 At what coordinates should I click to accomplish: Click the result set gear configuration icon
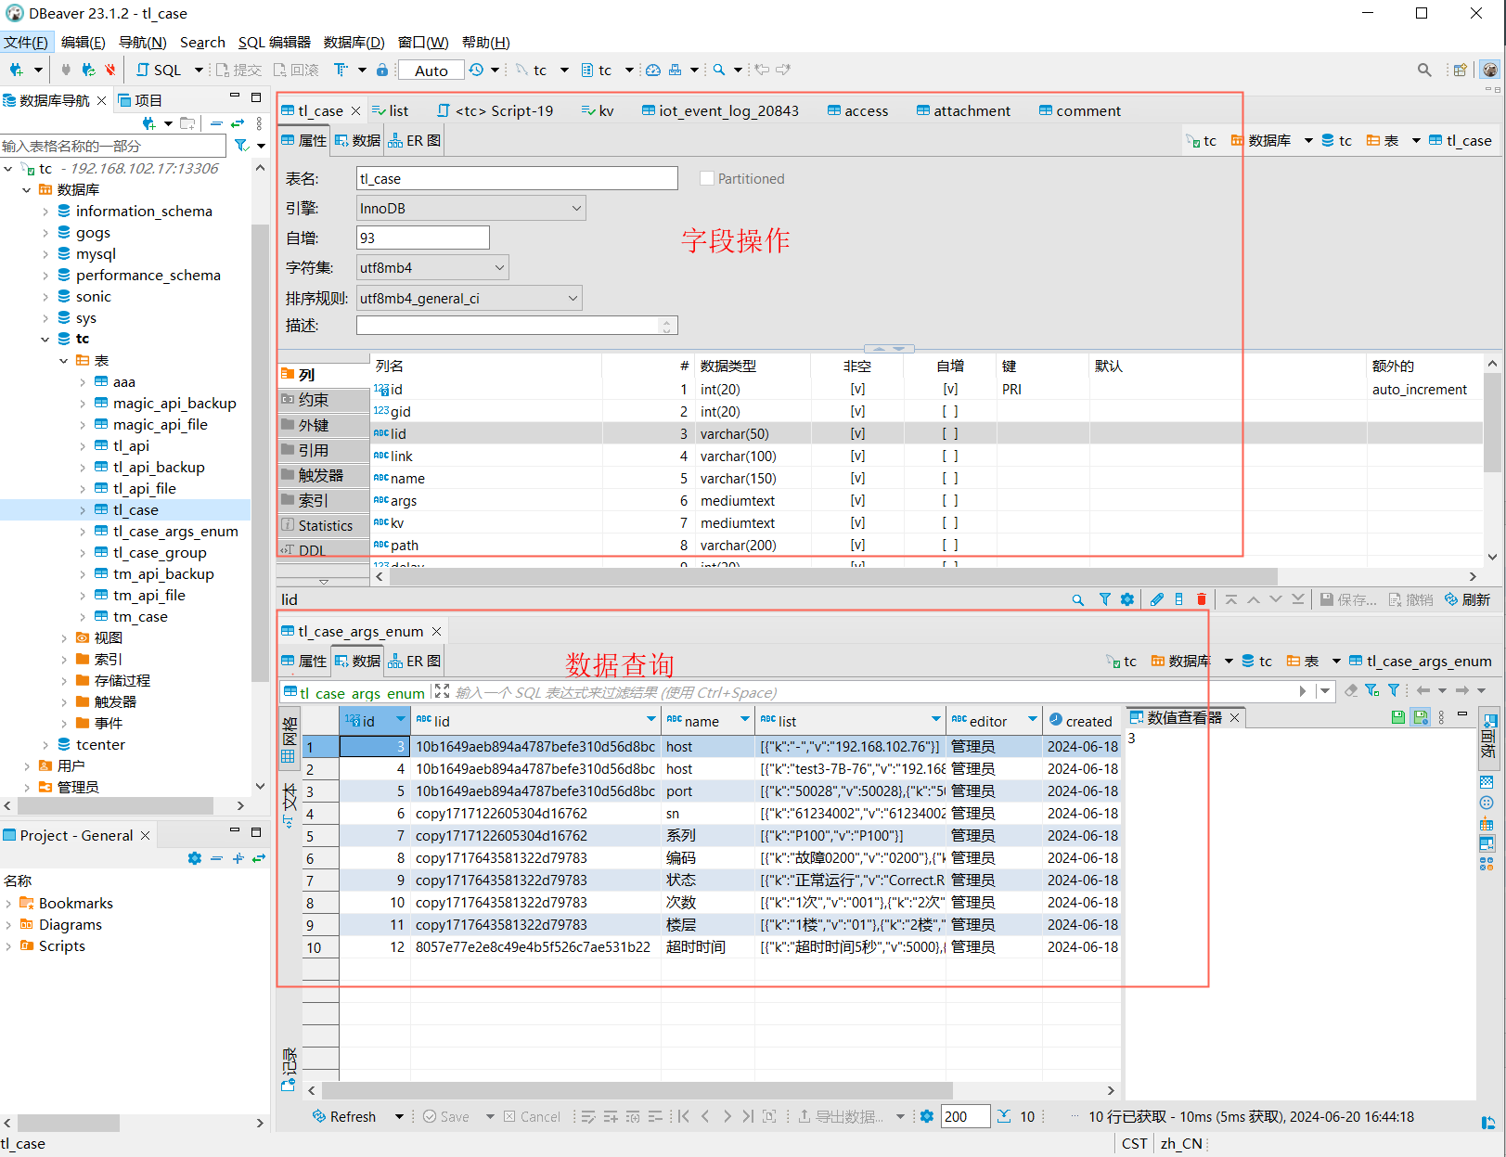click(x=926, y=1116)
